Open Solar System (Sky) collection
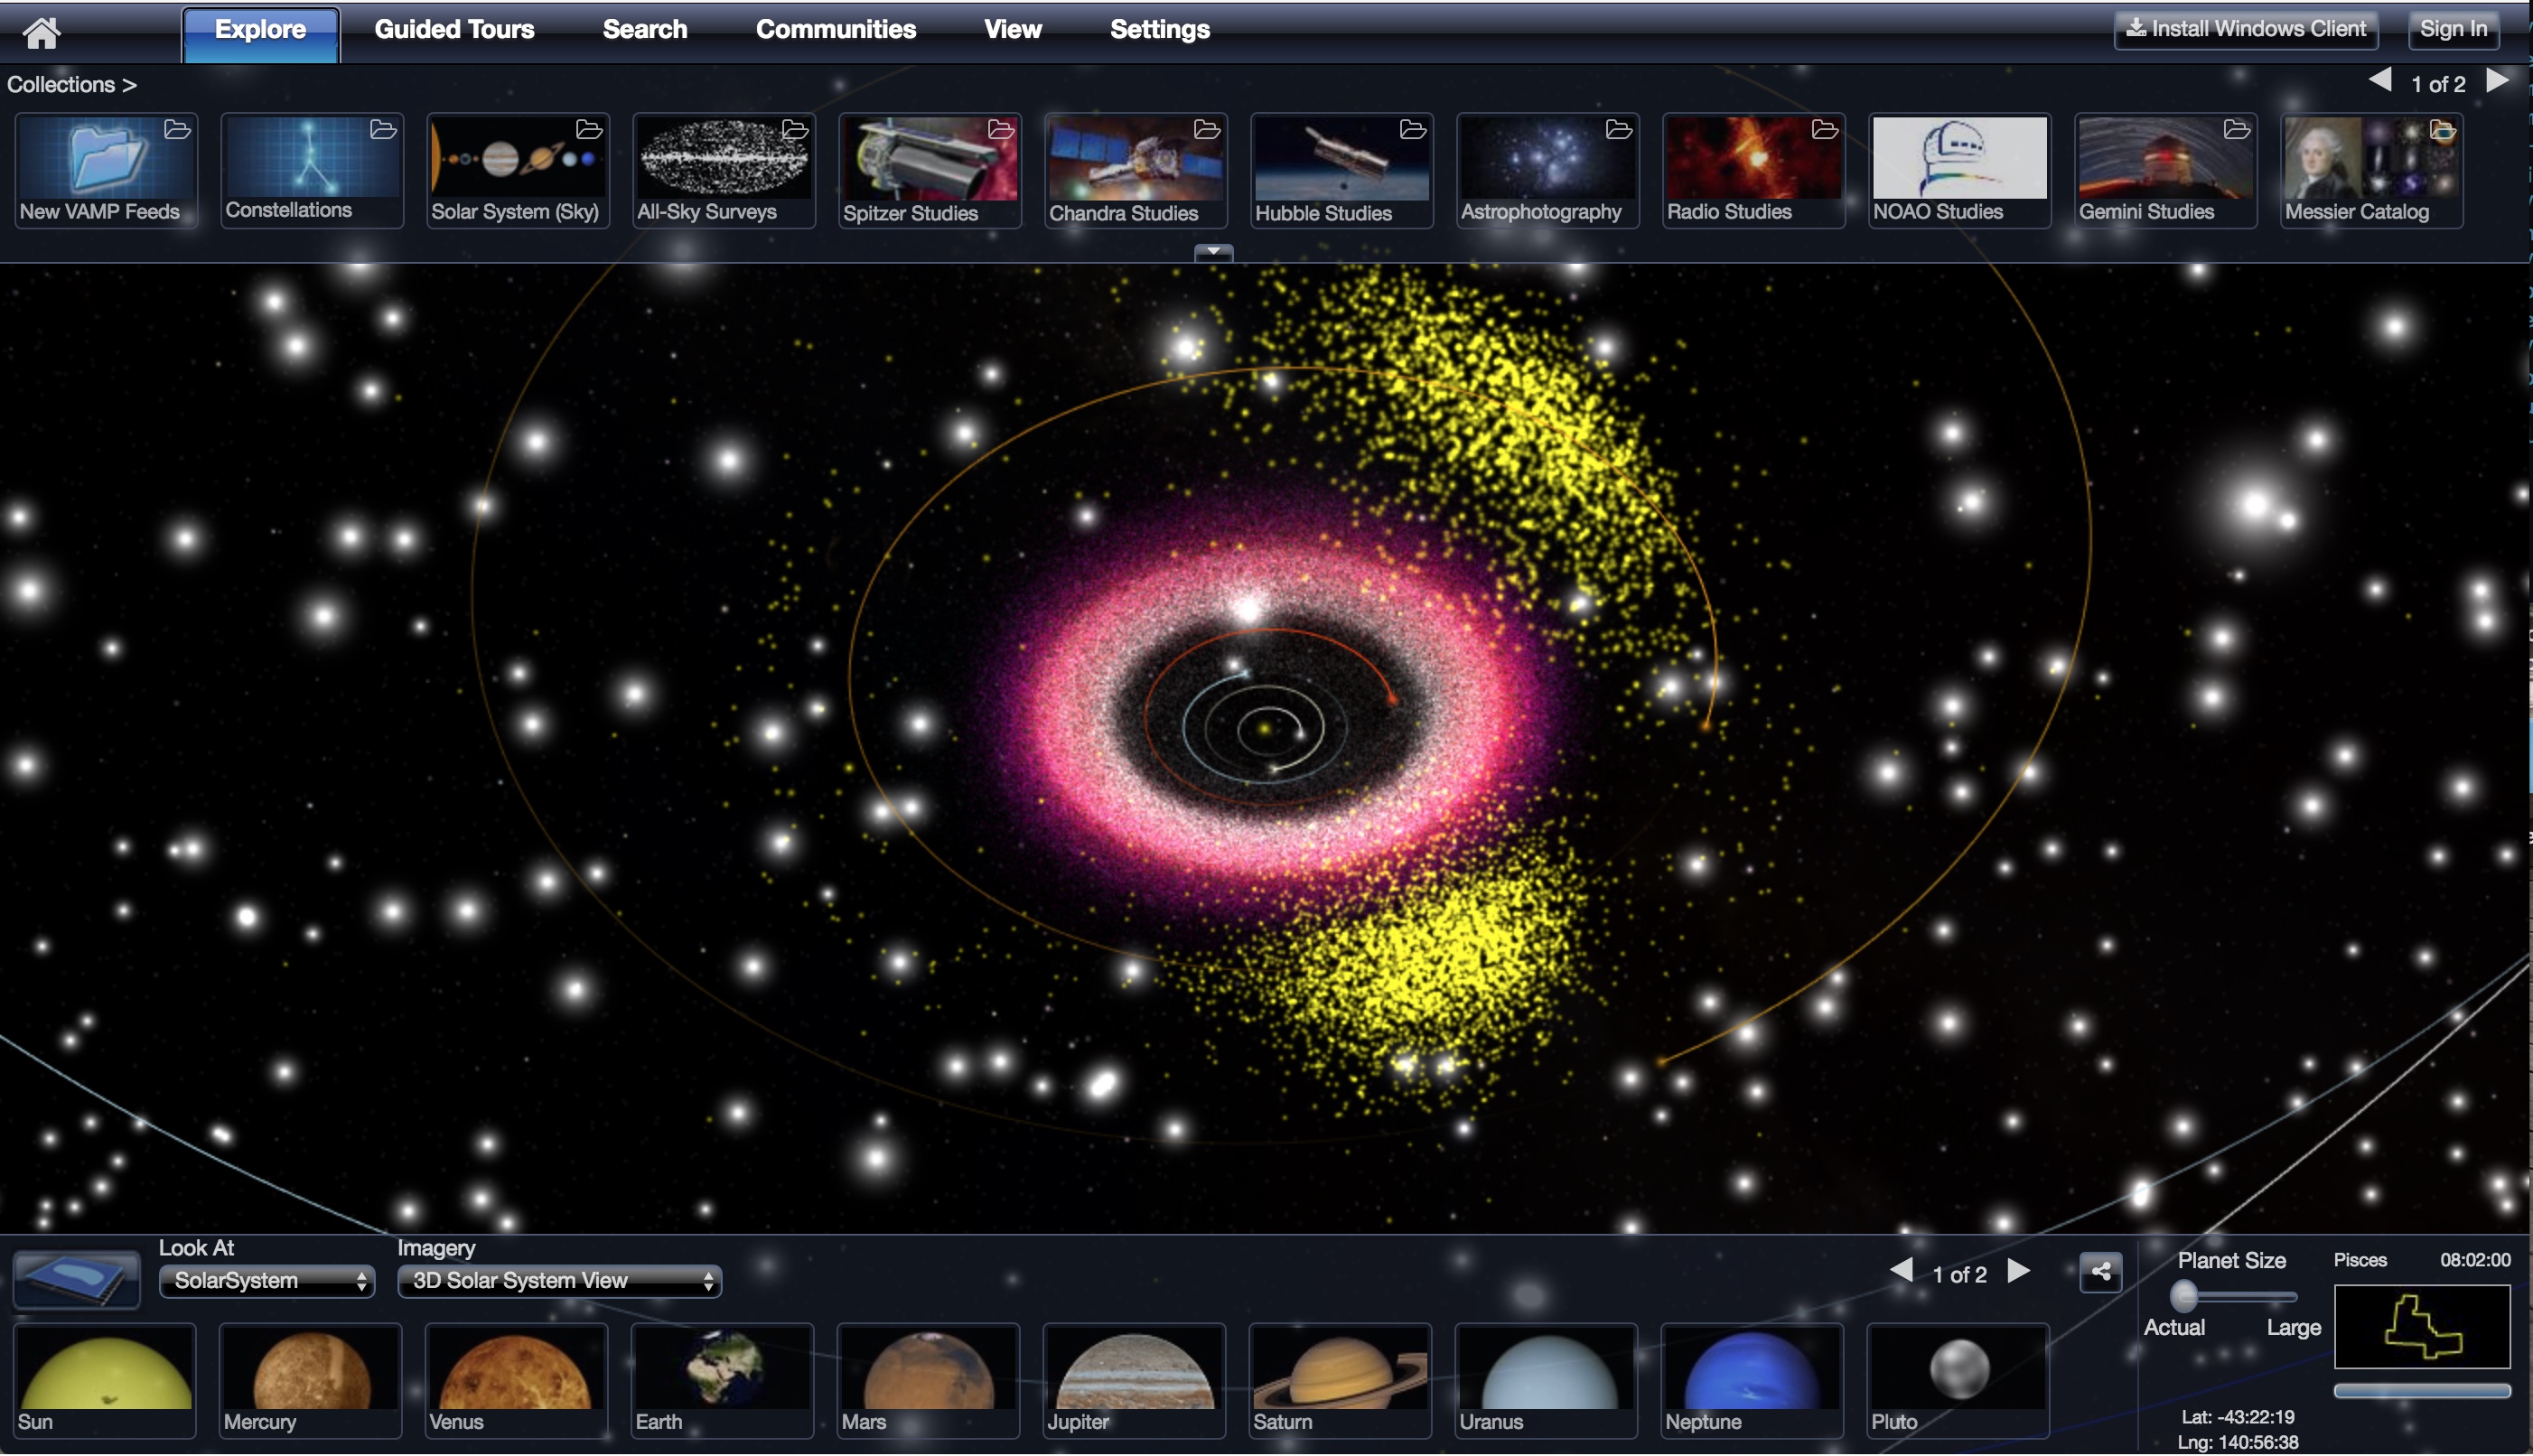This screenshot has height=1456, width=2533. 518,170
